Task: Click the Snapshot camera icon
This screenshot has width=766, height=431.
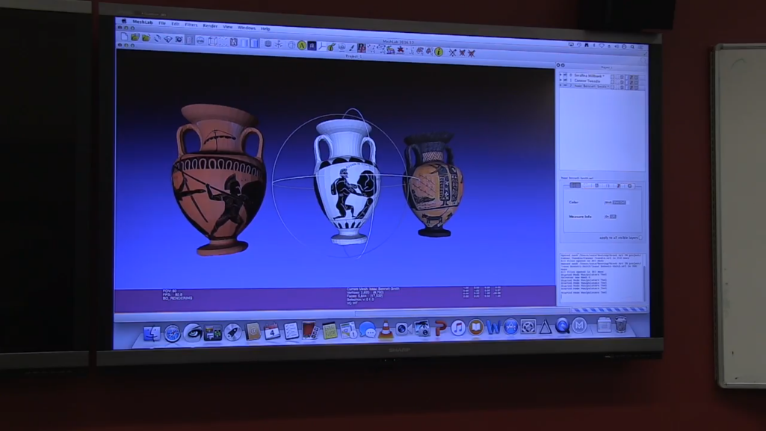Action: (x=179, y=40)
